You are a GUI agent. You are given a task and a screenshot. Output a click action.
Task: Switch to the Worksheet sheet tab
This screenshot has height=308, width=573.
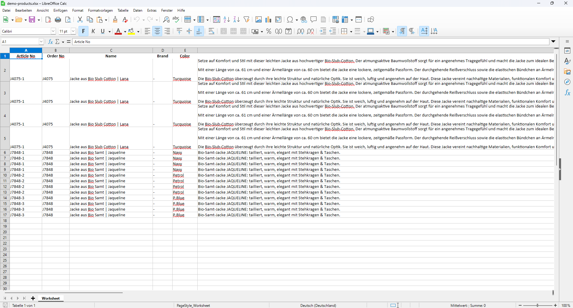[50, 298]
